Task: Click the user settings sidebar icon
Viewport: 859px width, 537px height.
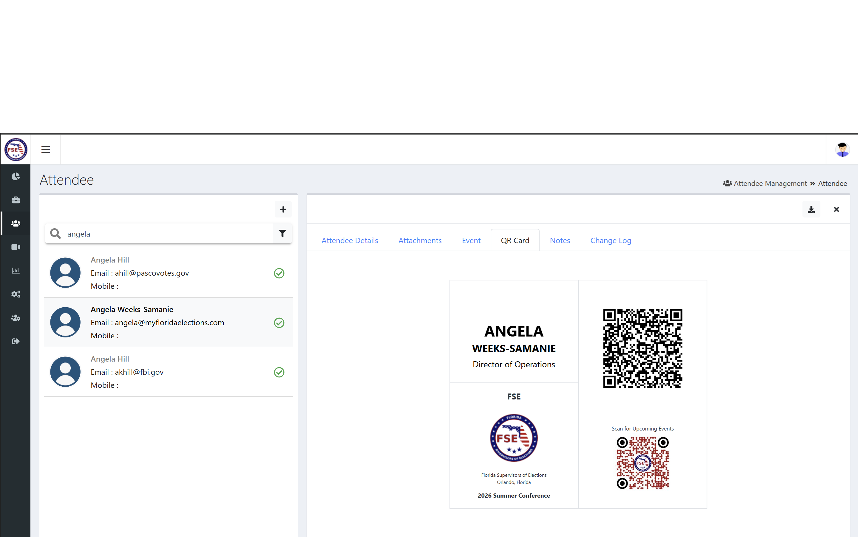Action: pyautogui.click(x=16, y=318)
